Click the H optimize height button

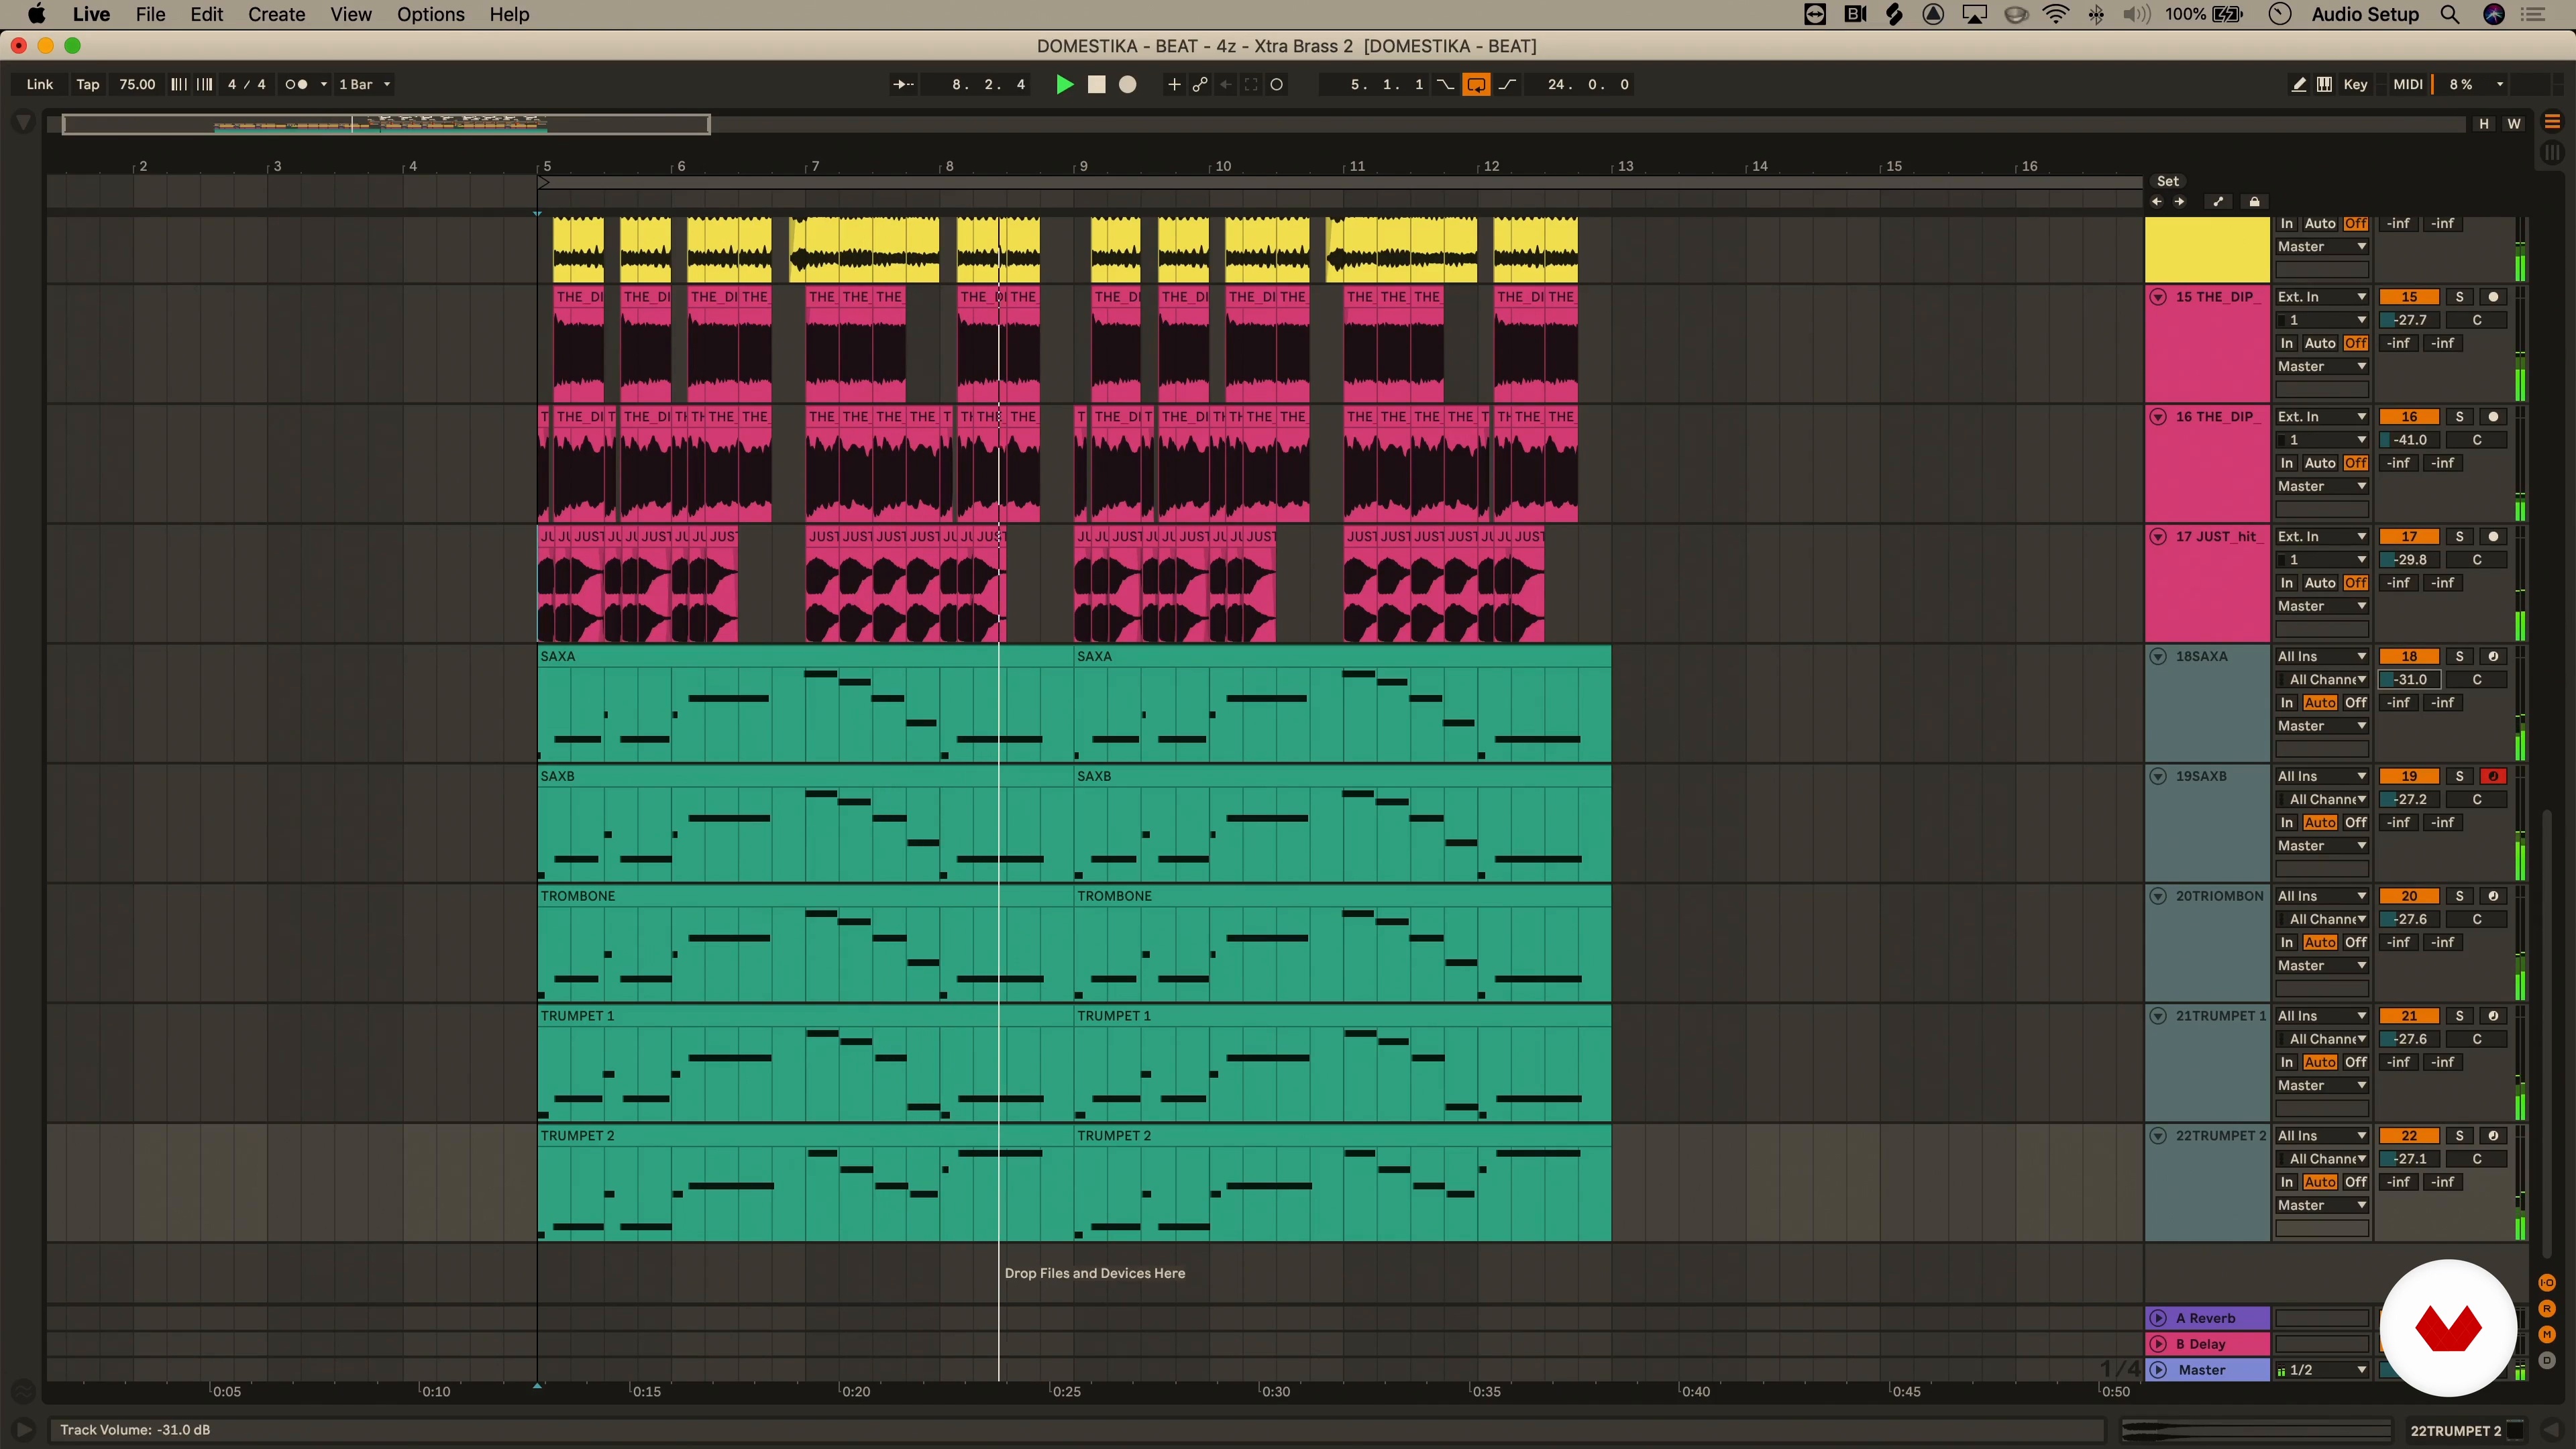tap(2483, 124)
